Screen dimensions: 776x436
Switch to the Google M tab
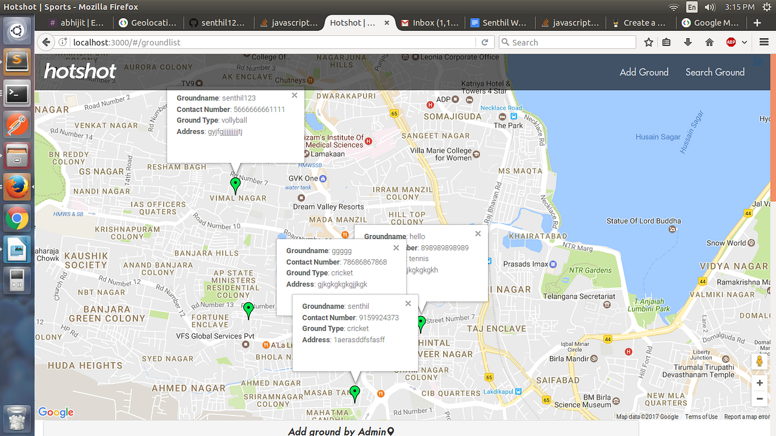coord(711,22)
